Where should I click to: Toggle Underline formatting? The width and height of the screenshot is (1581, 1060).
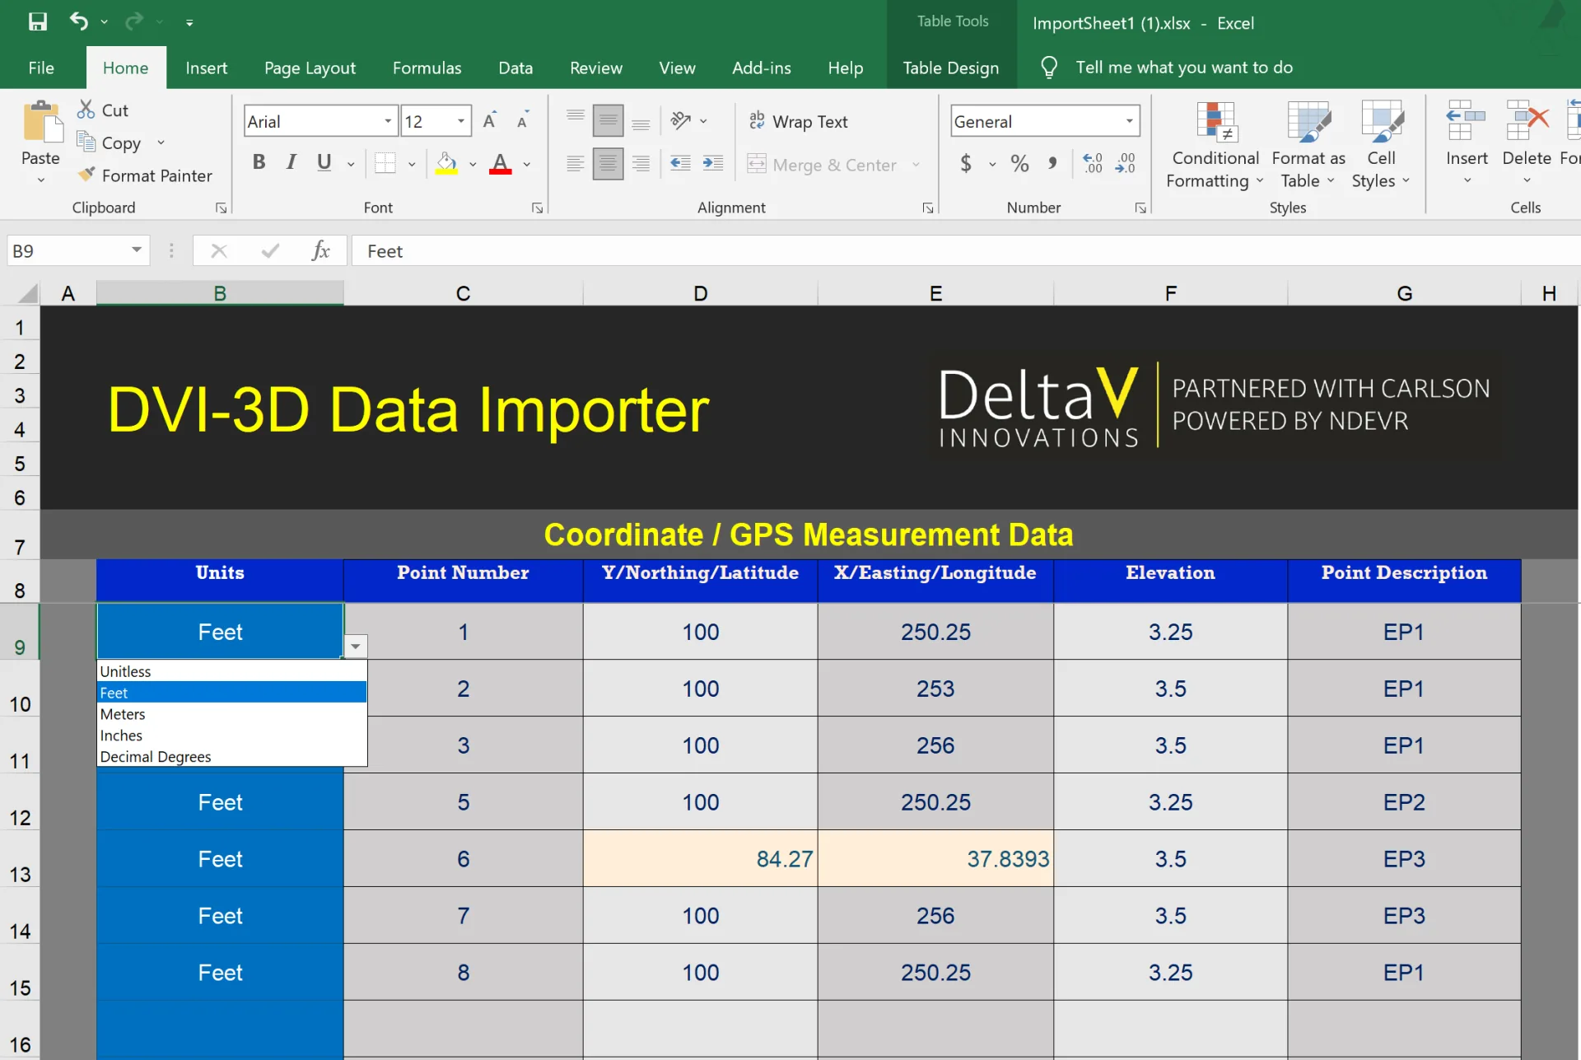coord(324,162)
